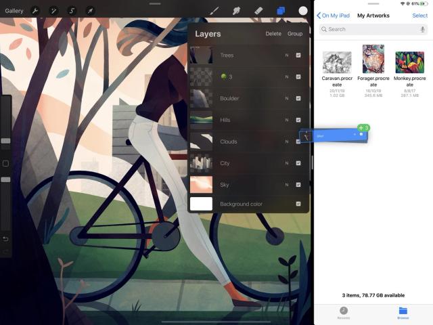Screen dimensions: 433x325
Task: Open blend mode N of Boulder layer
Action: [x=287, y=98]
